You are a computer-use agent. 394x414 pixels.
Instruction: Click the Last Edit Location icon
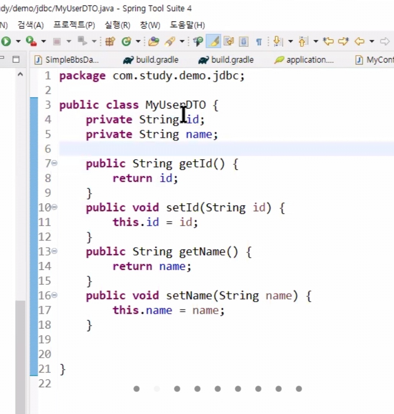pos(328,41)
